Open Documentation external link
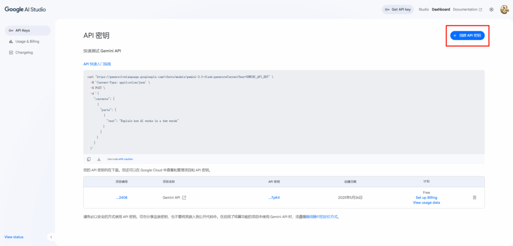This screenshot has width=513, height=246. click(467, 9)
